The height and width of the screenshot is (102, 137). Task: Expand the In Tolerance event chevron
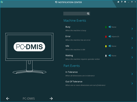point(132,74)
